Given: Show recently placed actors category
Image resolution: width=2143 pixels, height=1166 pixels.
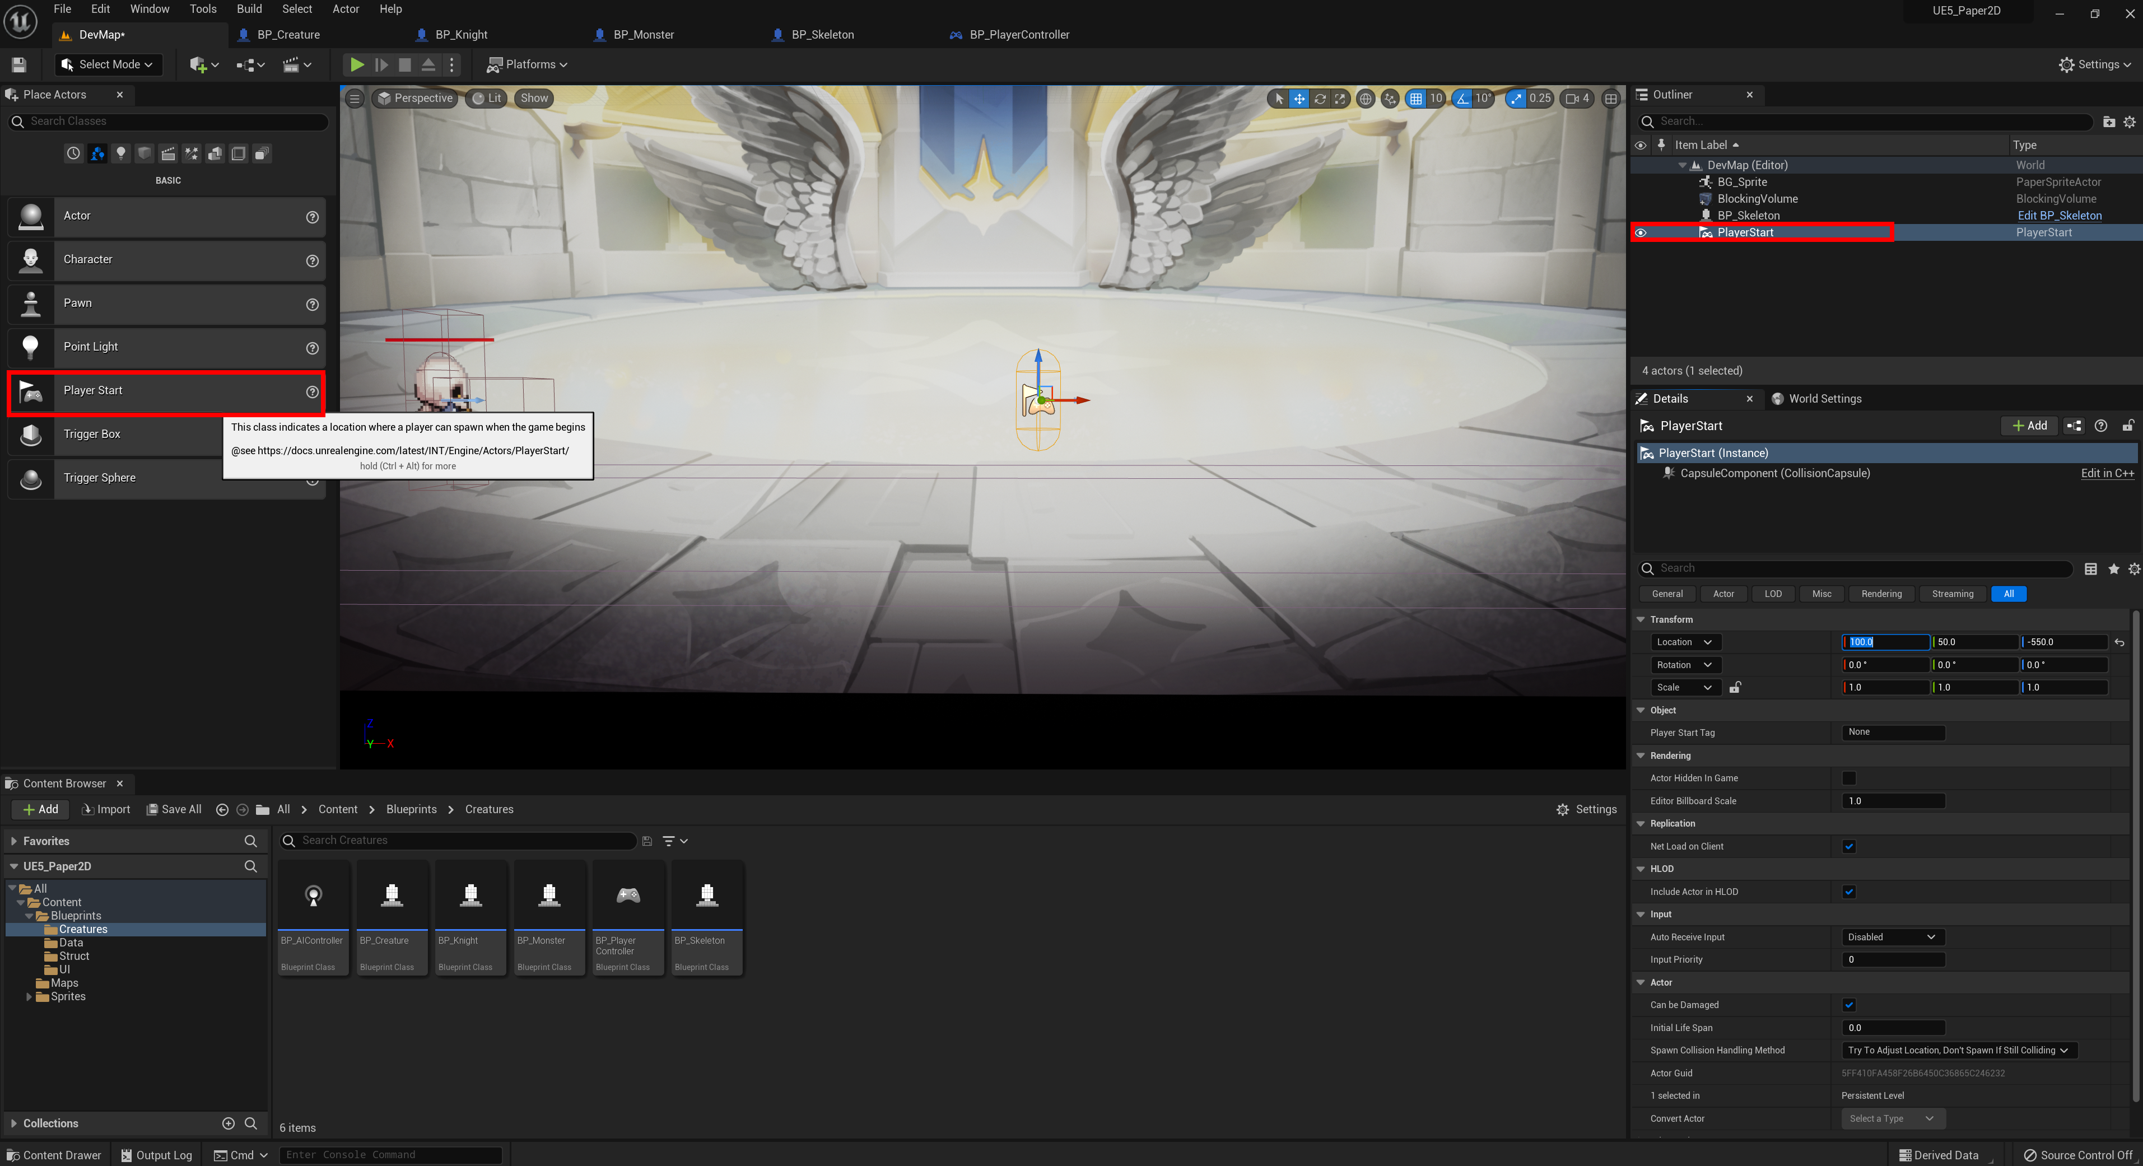Looking at the screenshot, I should [73, 154].
